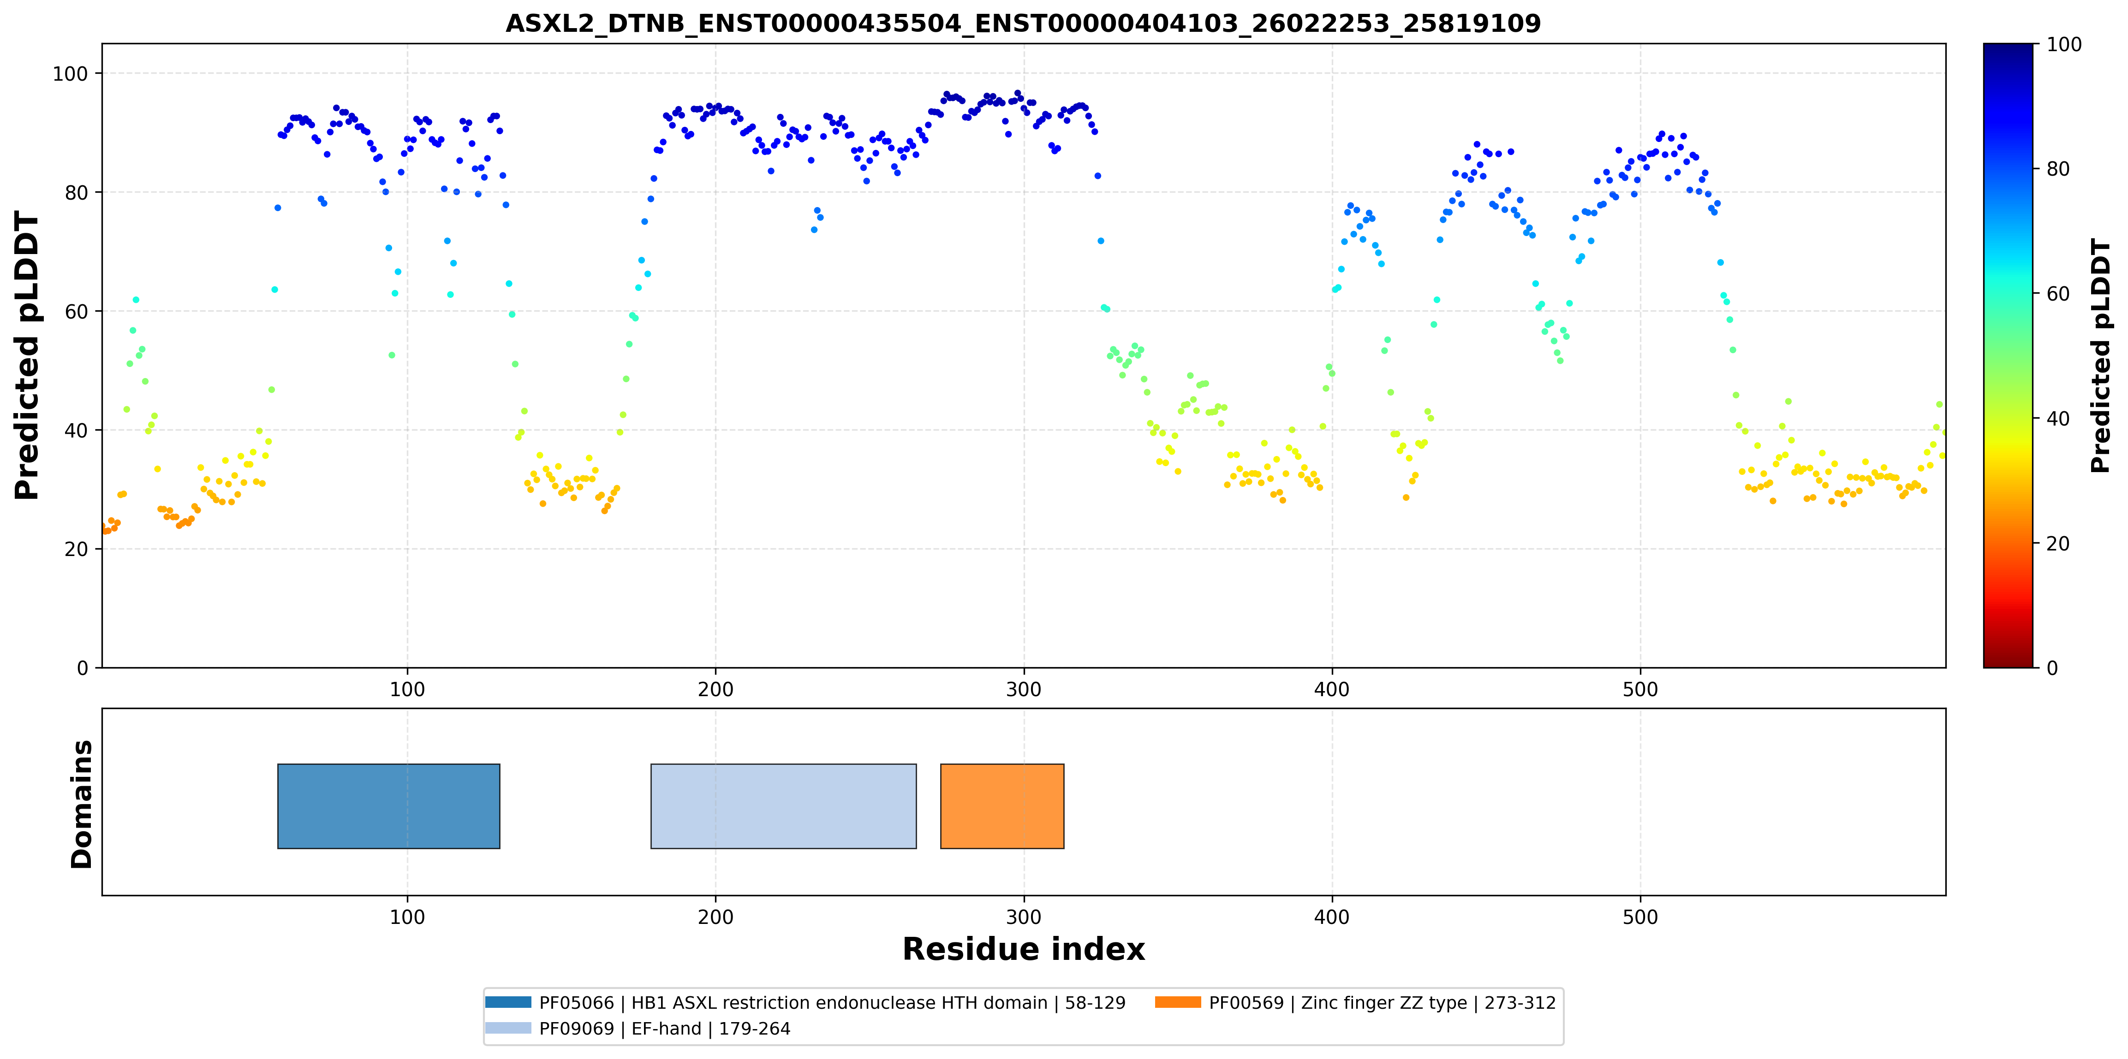Viewport: 2128px width, 1059px height.
Task: Click the PF05066 legend color swatch
Action: coord(508,1003)
